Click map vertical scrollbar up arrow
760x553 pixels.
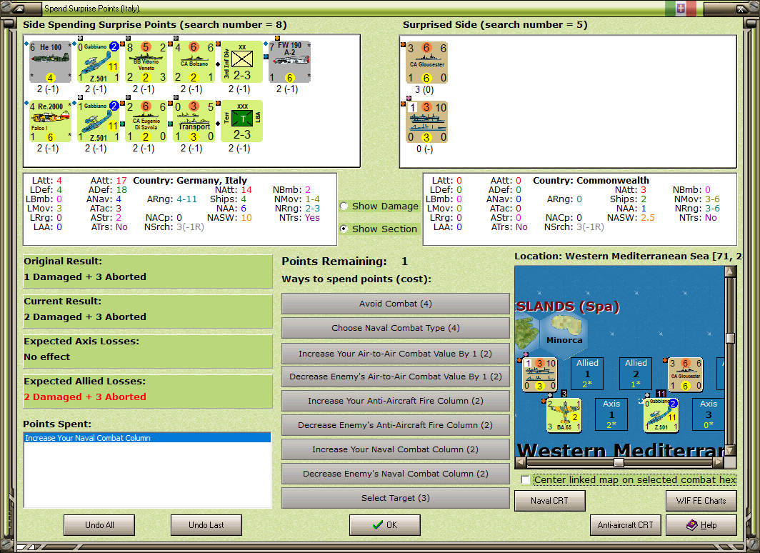pyautogui.click(x=730, y=271)
